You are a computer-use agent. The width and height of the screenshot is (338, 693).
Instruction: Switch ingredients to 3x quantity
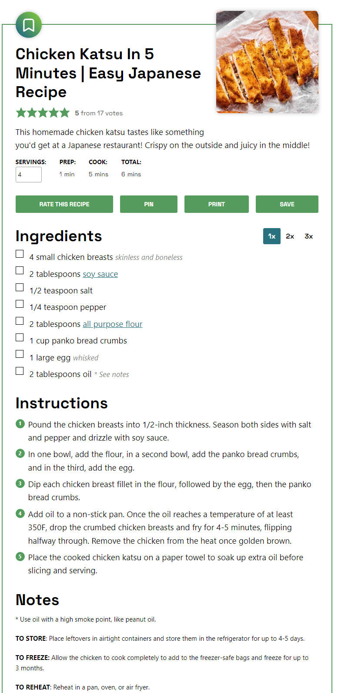(309, 236)
